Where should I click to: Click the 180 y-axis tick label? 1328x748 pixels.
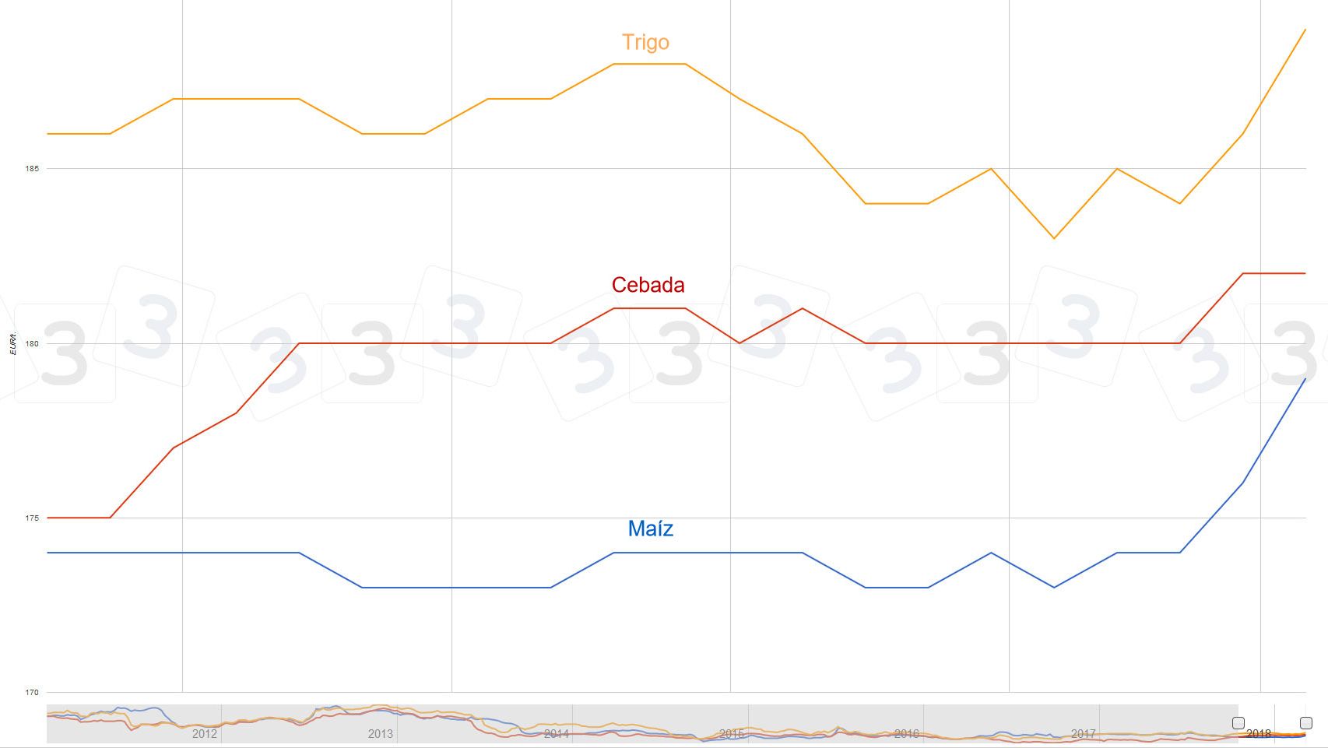click(x=32, y=343)
